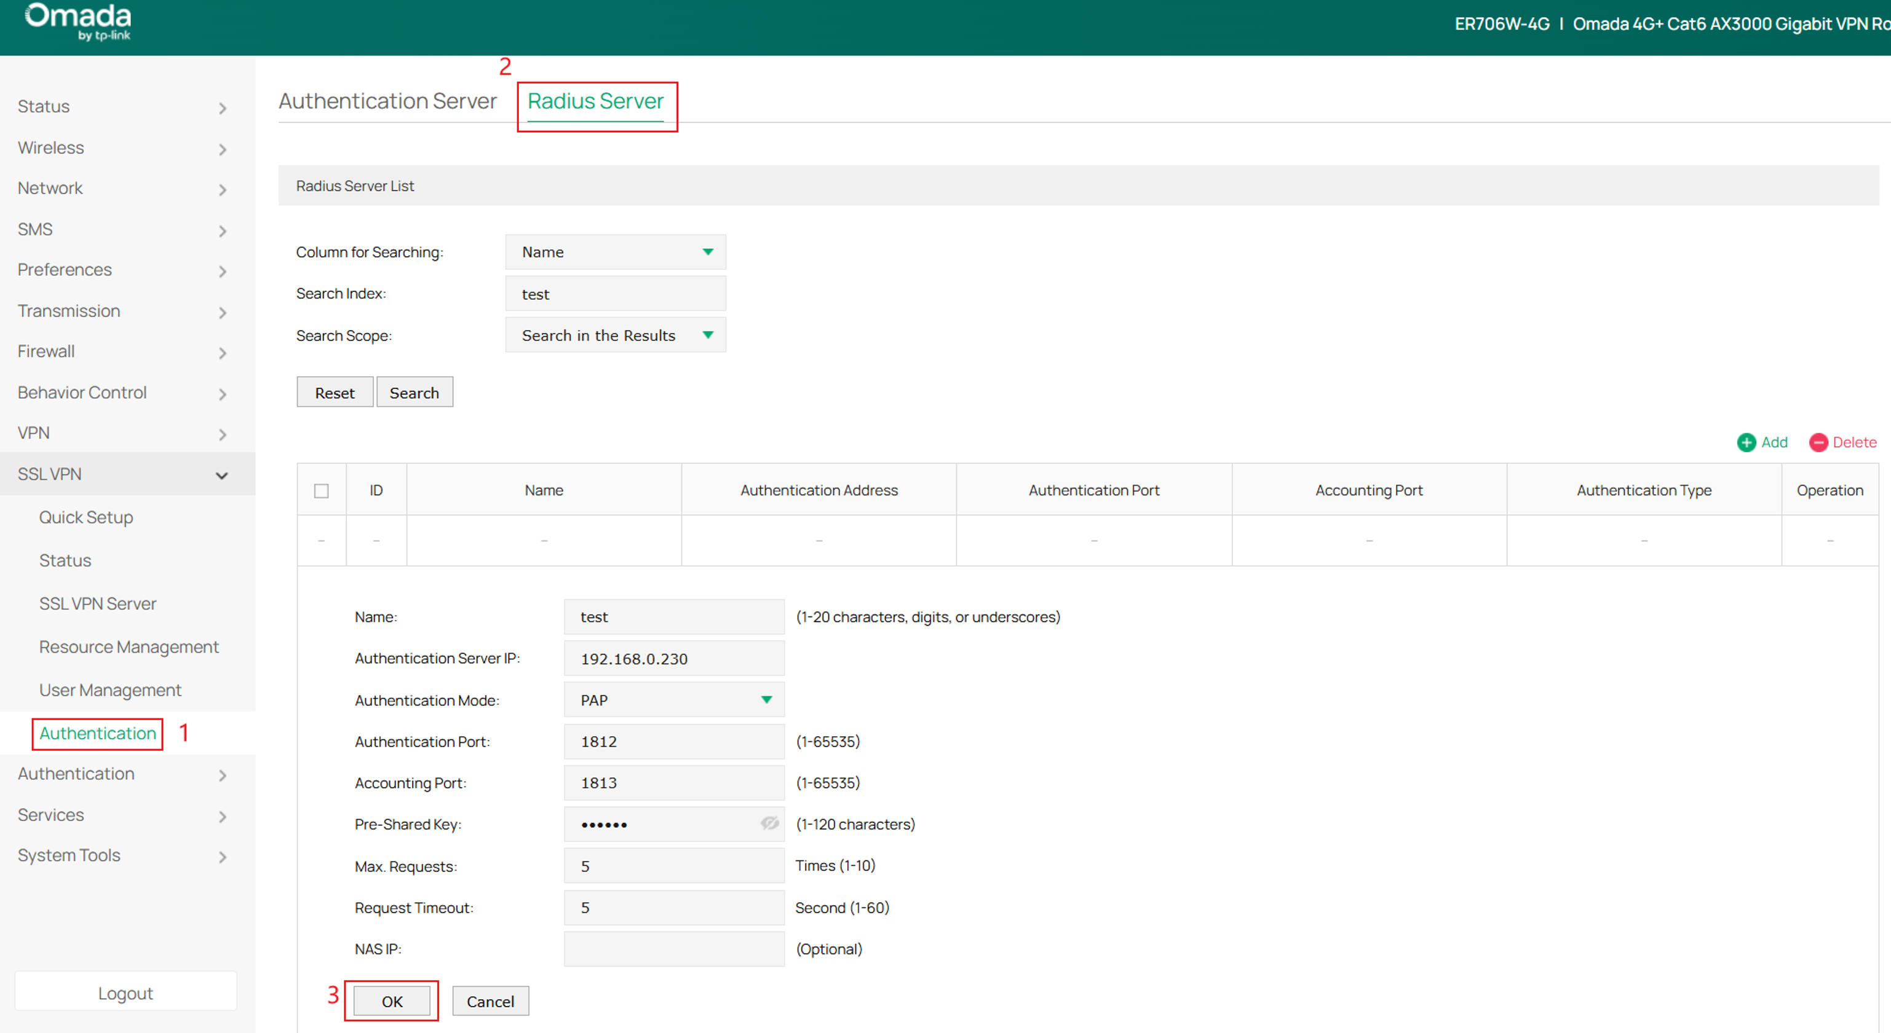Open the Authentication Mode PAP dropdown
Viewport: 1891px width, 1033px height.
[x=674, y=700]
